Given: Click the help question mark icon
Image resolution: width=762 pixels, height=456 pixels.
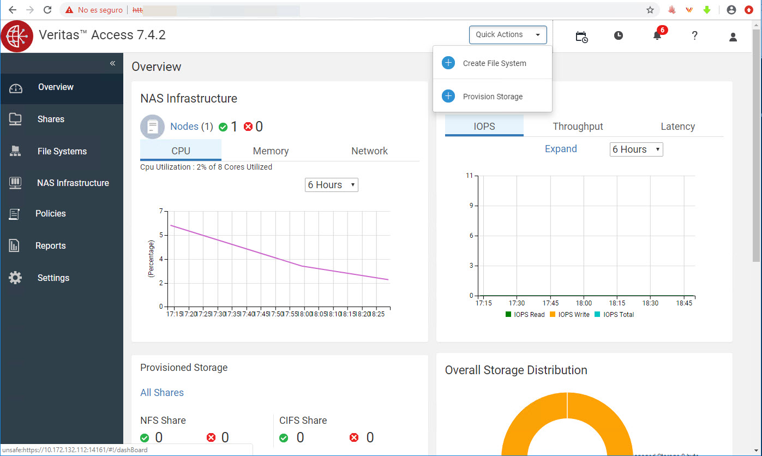Looking at the screenshot, I should [x=694, y=36].
